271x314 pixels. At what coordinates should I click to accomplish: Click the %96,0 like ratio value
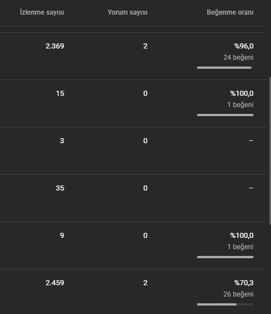tap(244, 46)
